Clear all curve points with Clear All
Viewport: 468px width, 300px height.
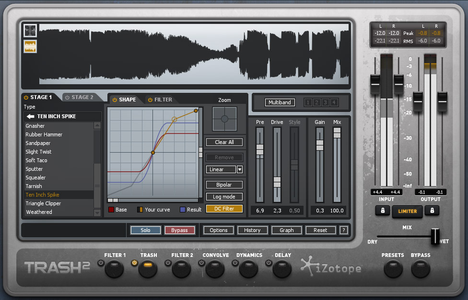(x=224, y=142)
